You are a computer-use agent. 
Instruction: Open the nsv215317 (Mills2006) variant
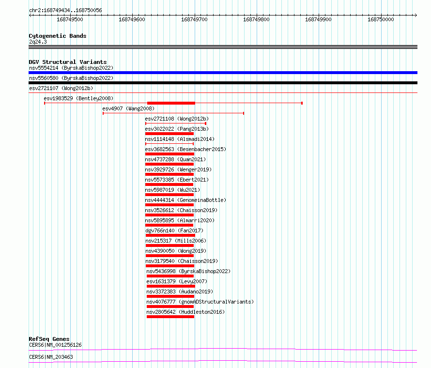(176, 241)
